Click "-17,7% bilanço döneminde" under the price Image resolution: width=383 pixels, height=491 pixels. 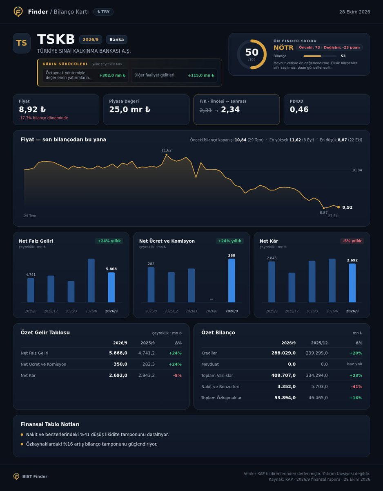[43, 118]
